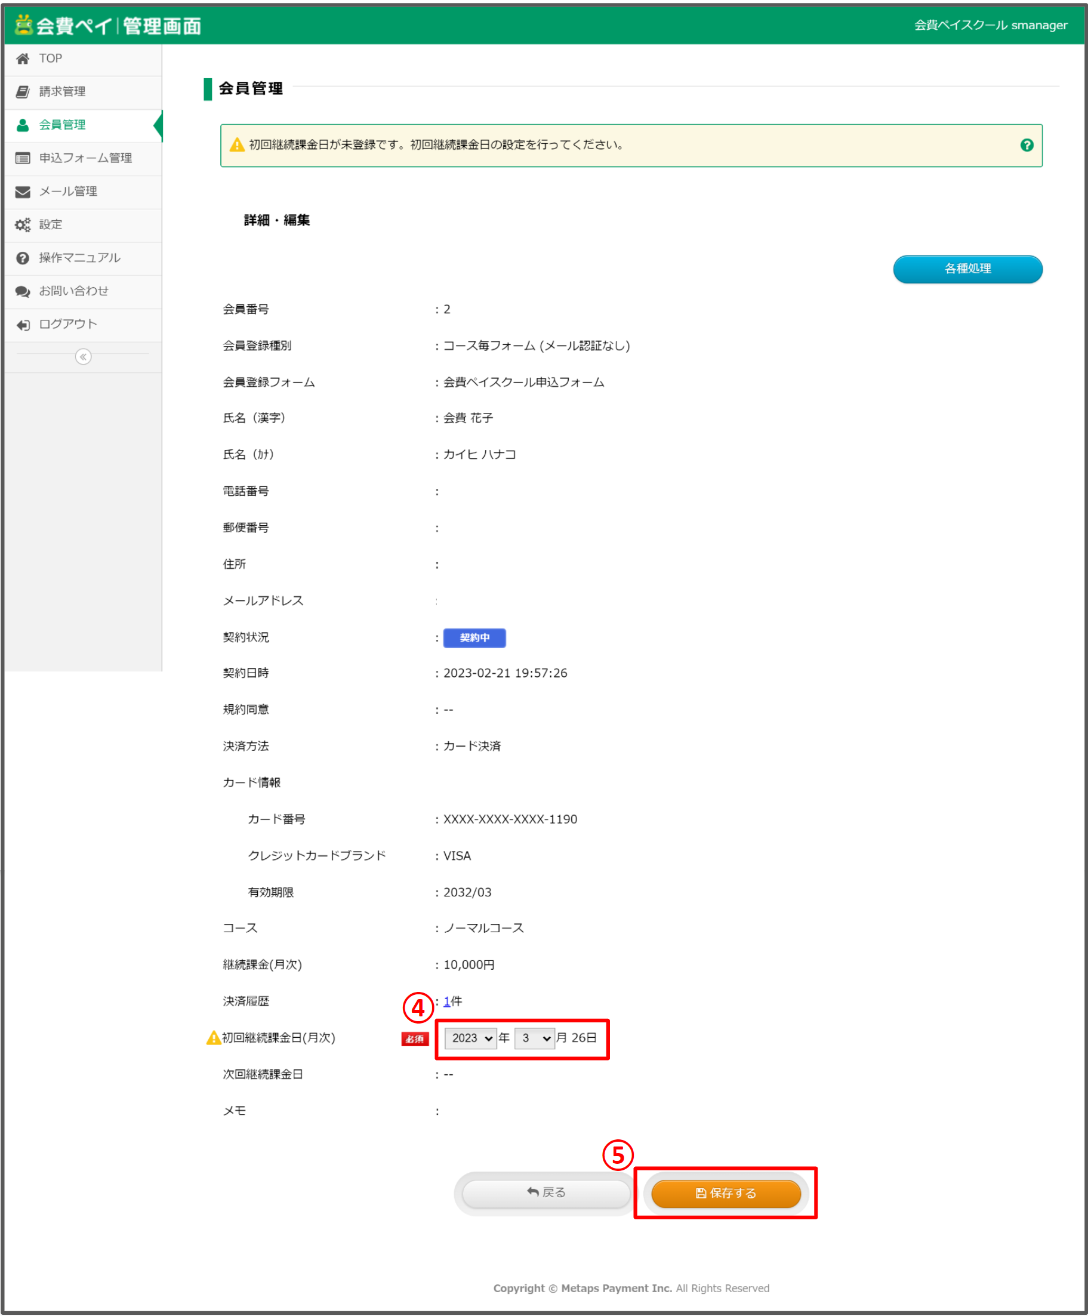Viewport: 1088px width, 1316px height.
Task: Open the 決済履歴 1件 link
Action: [x=447, y=1001]
